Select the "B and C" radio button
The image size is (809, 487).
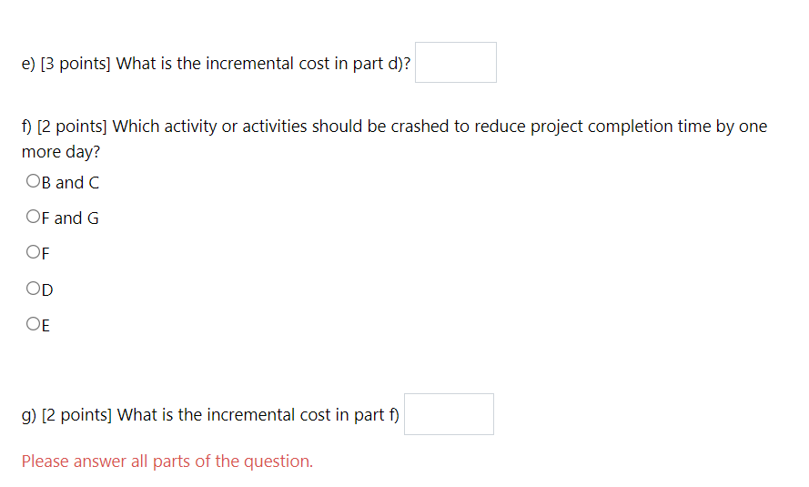coord(33,180)
